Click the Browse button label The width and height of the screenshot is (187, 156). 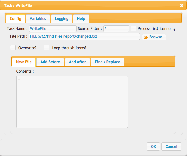(156, 37)
